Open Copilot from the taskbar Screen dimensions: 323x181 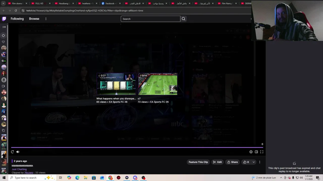69,178
